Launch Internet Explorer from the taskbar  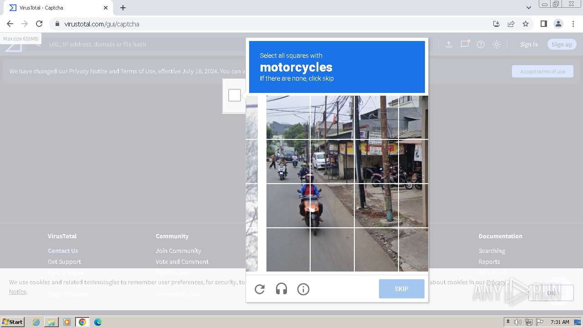[36, 322]
